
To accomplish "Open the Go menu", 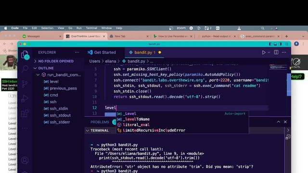I will click(x=70, y=28).
